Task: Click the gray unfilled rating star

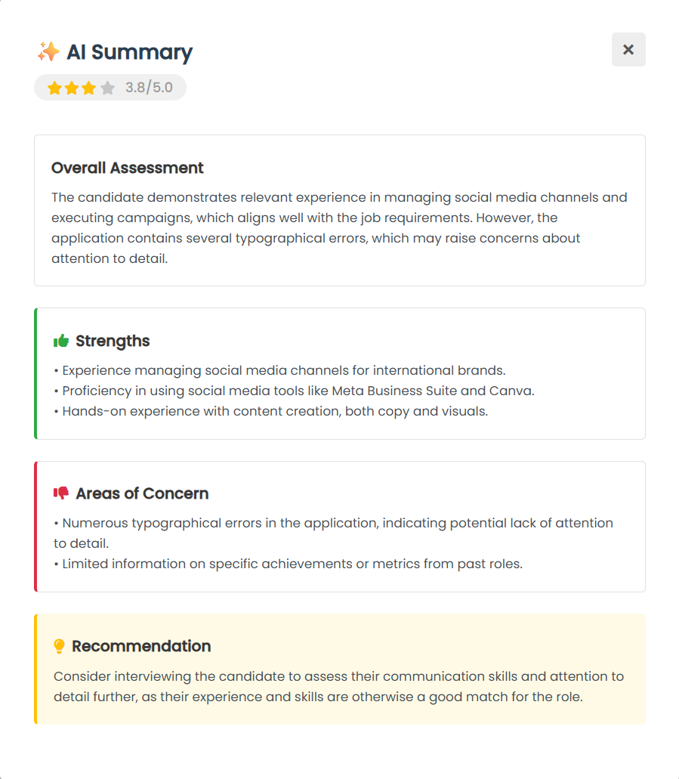Action: click(x=107, y=88)
